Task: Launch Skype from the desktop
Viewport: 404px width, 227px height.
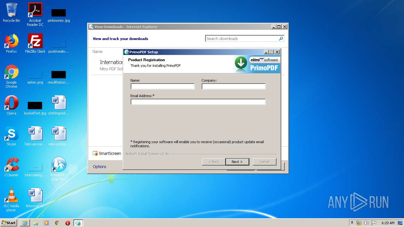Action: click(11, 136)
